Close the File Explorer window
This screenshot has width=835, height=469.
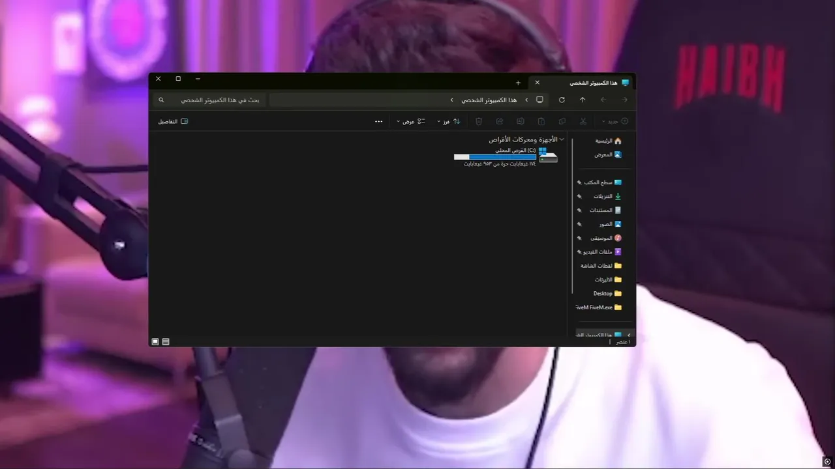point(159,79)
